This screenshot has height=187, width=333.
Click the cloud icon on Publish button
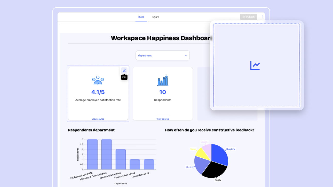click(244, 17)
